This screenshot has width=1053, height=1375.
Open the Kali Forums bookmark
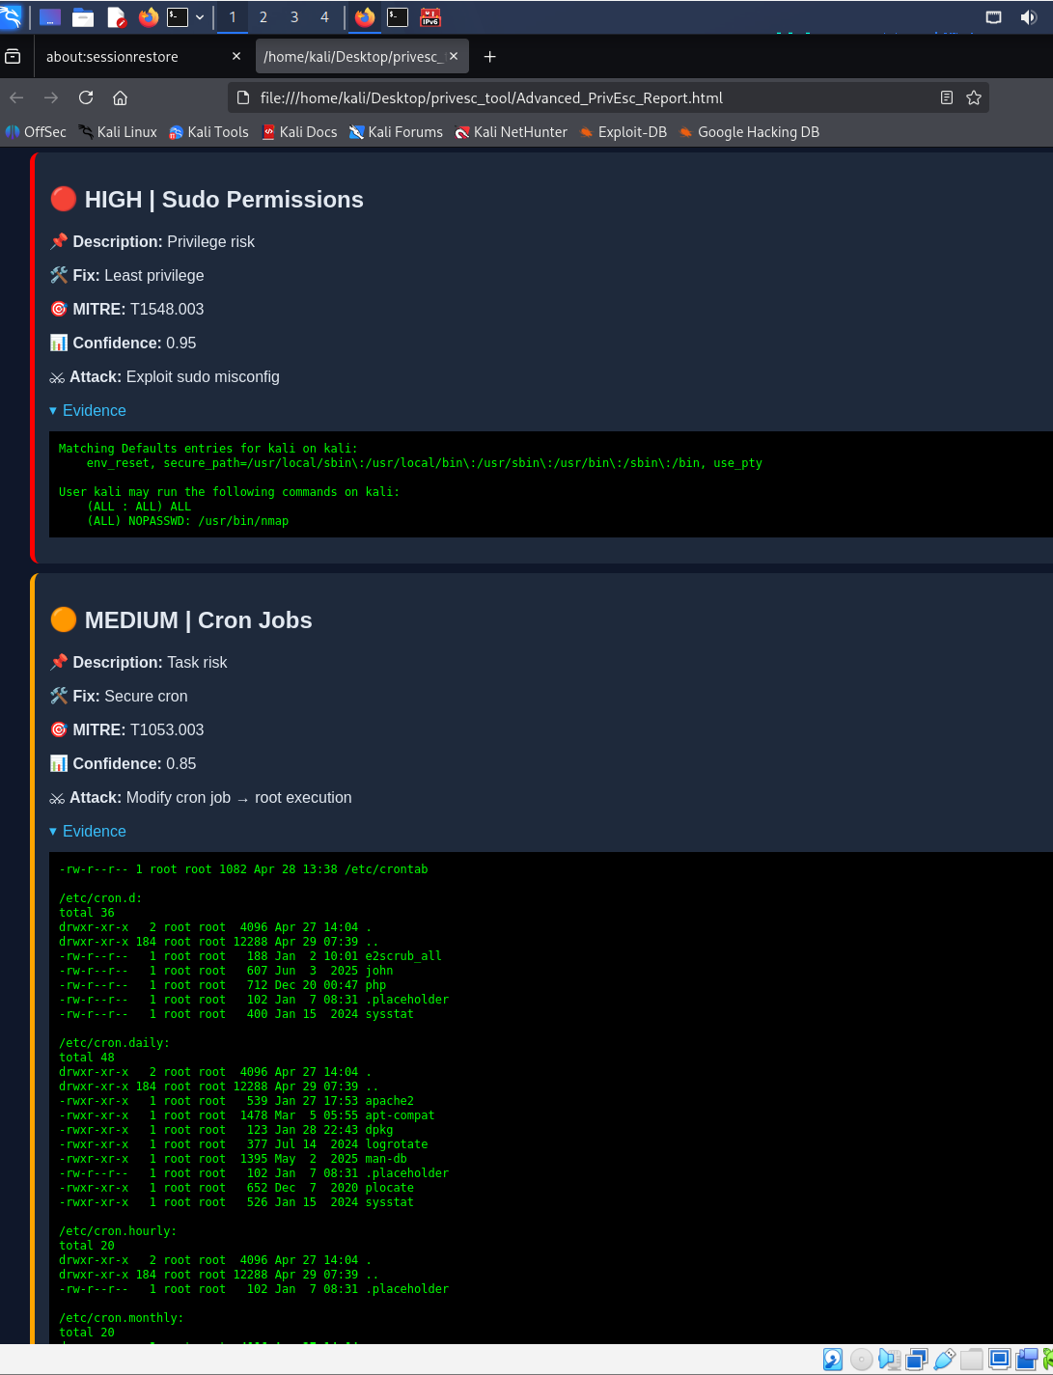click(x=396, y=132)
